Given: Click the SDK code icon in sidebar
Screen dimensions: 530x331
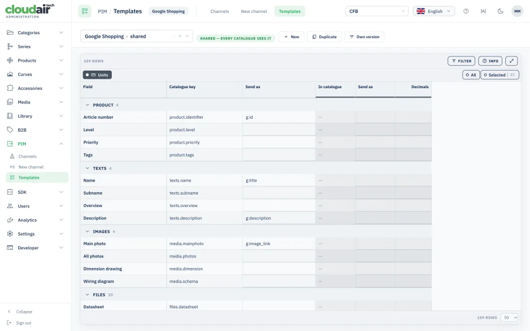Looking at the screenshot, I should point(10,192).
